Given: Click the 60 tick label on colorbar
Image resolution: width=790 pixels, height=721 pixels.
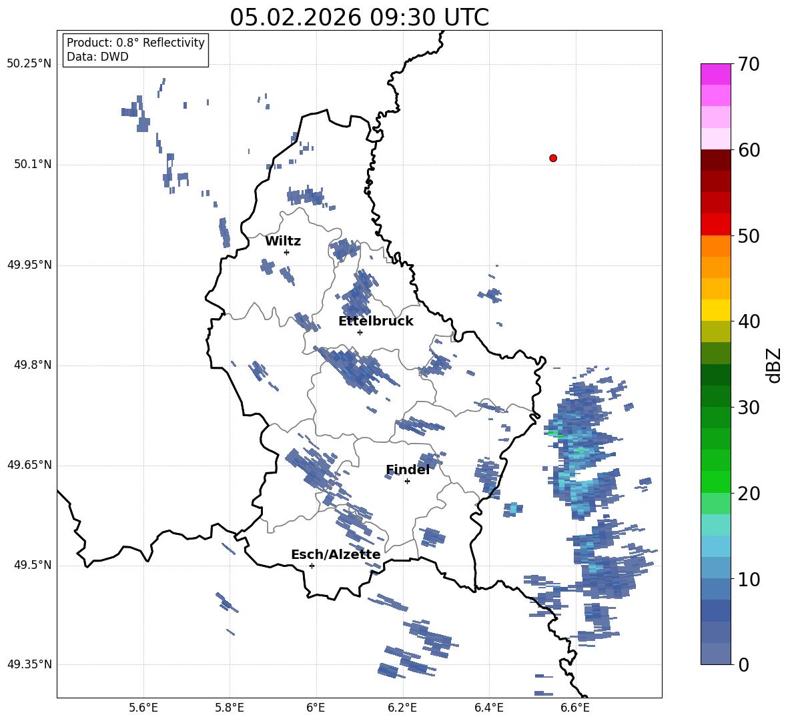Looking at the screenshot, I should (x=749, y=150).
